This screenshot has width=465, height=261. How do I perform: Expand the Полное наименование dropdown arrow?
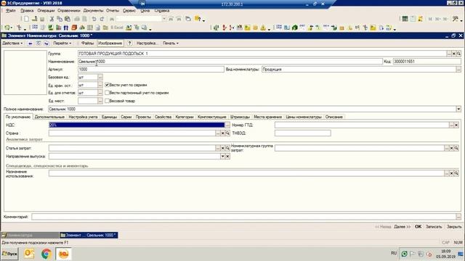click(x=458, y=109)
